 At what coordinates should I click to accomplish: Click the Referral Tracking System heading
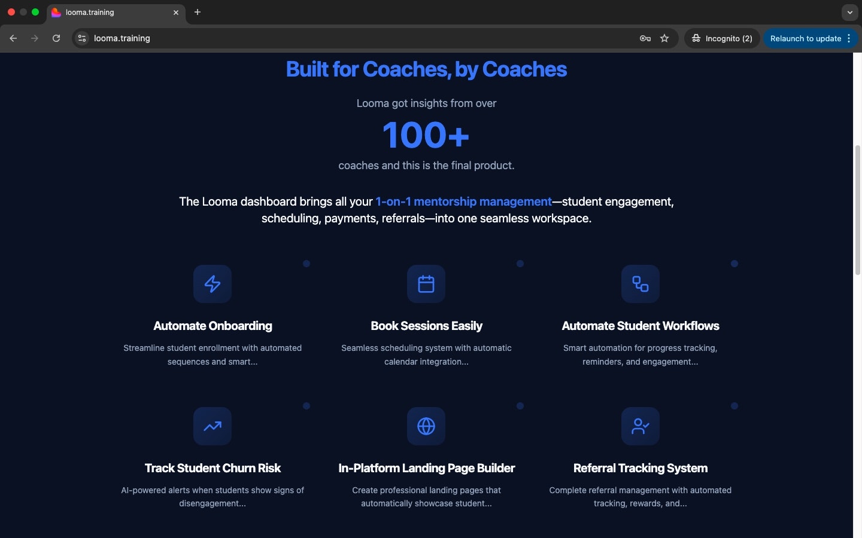pyautogui.click(x=641, y=468)
